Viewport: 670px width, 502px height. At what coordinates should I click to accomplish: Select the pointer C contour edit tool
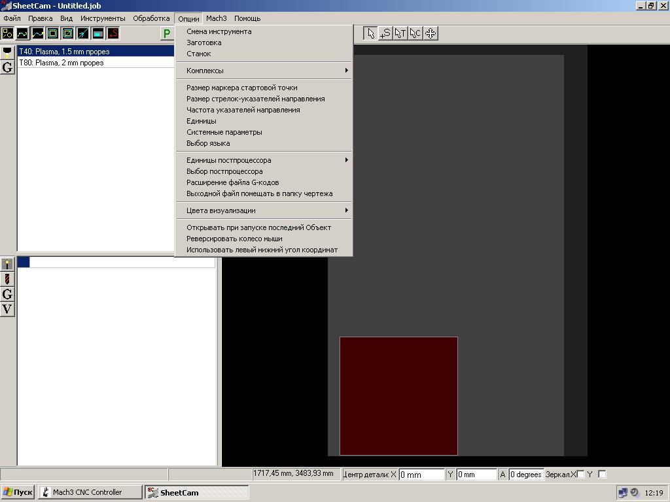coord(415,33)
